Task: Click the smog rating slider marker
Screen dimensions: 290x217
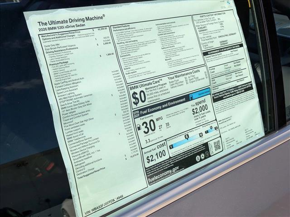Action: tap(211, 127)
